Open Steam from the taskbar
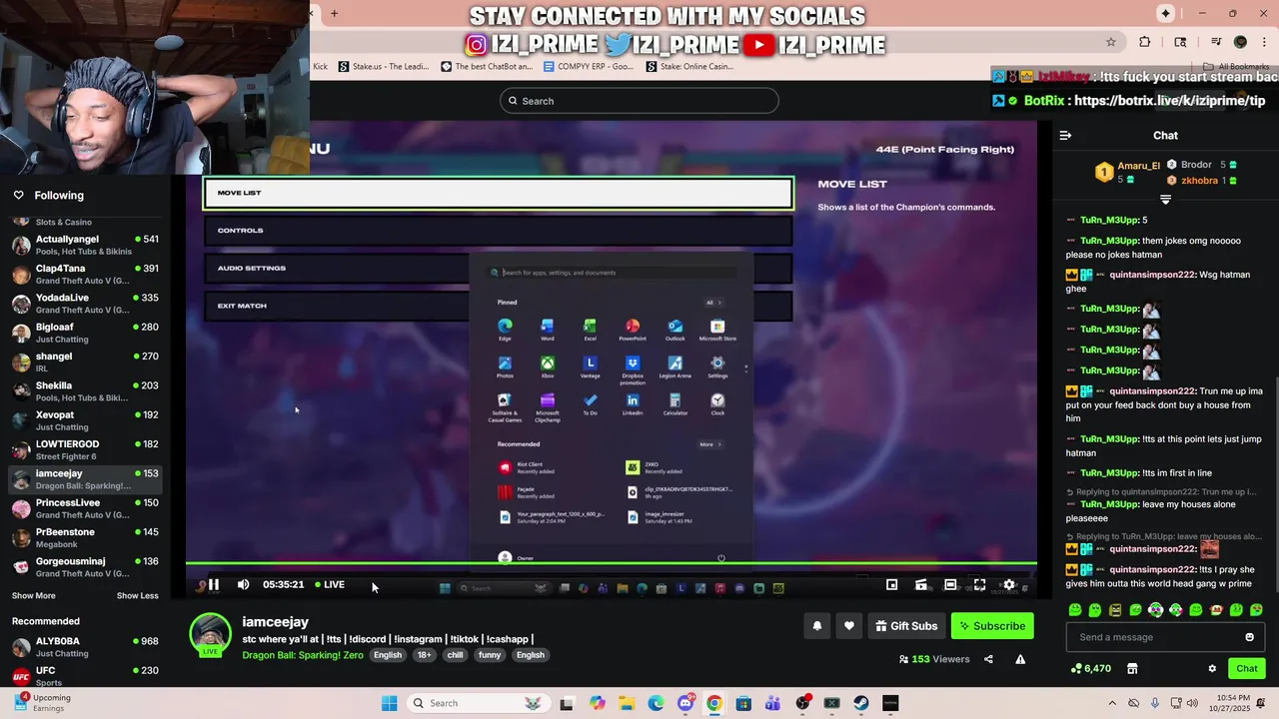Image resolution: width=1279 pixels, height=719 pixels. (x=861, y=703)
